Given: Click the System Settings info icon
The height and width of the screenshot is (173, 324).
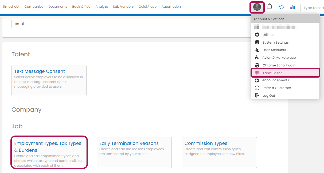Looking at the screenshot, I should pos(257,43).
